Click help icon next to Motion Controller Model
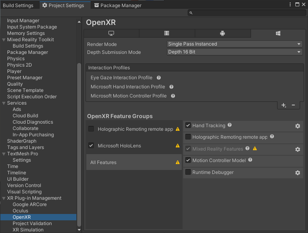Image resolution: width=308 pixels, height=233 pixels. point(250,160)
